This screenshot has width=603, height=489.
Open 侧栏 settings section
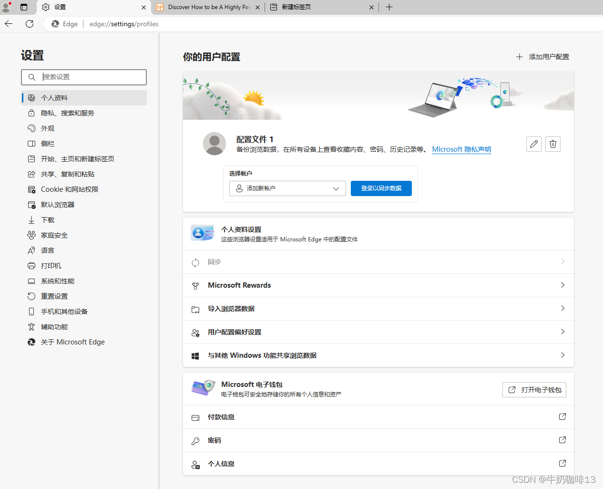coord(84,144)
